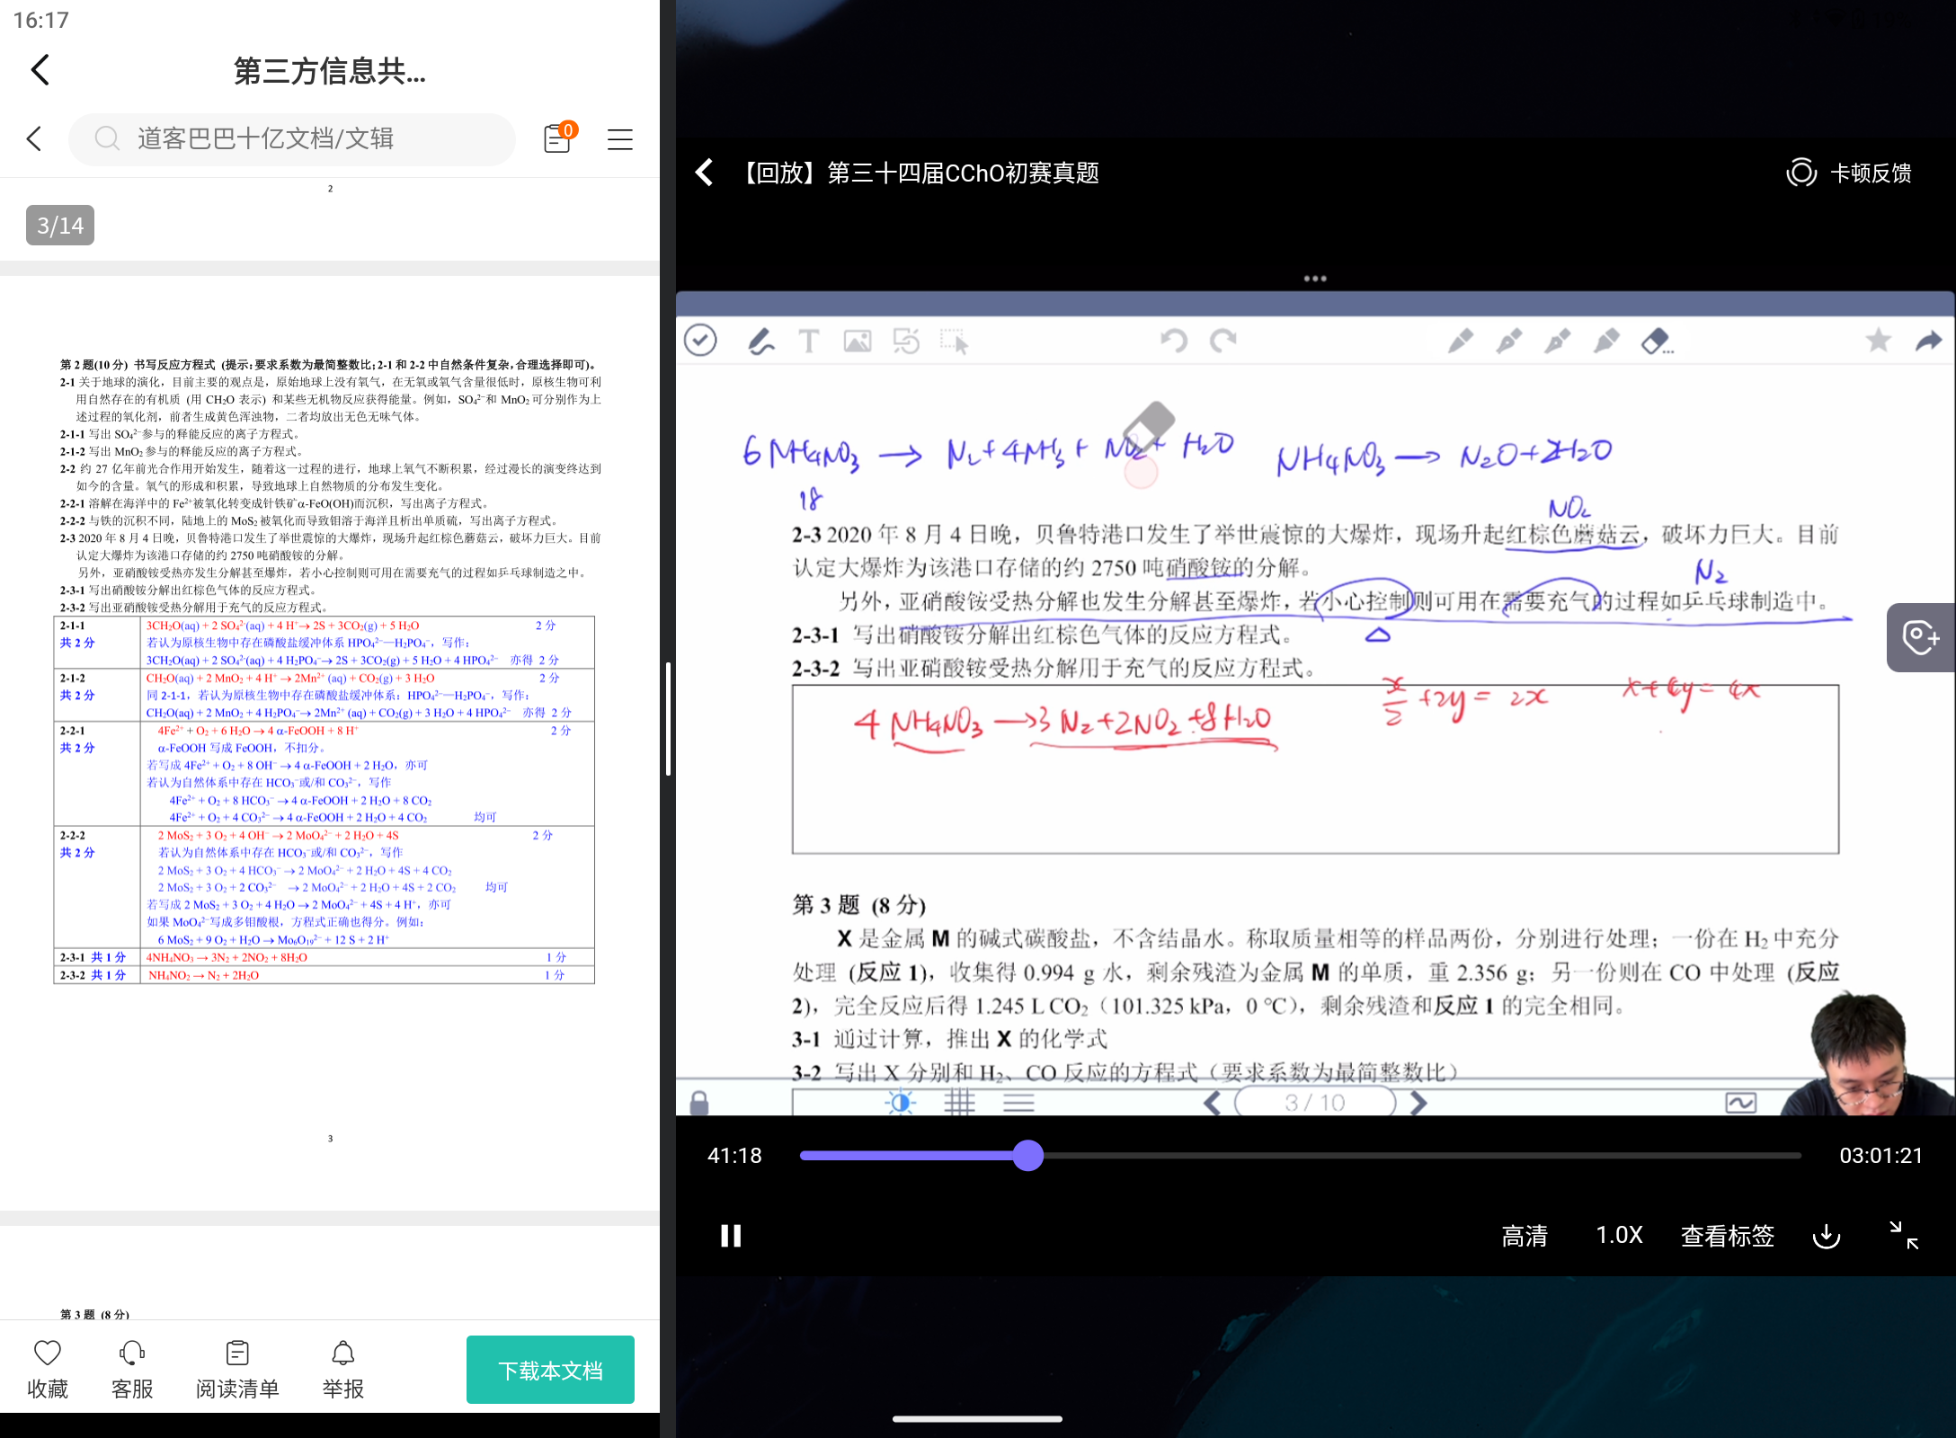Download the video with the download icon

[1827, 1236]
